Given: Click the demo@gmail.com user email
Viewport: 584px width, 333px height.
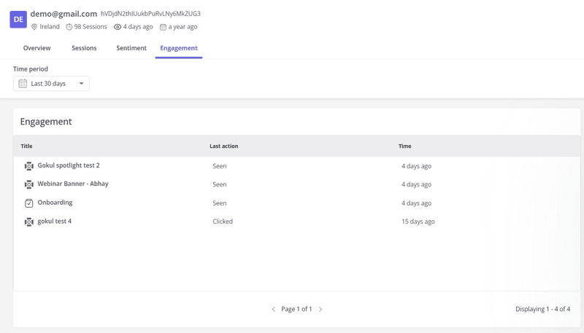Looking at the screenshot, I should click(64, 14).
